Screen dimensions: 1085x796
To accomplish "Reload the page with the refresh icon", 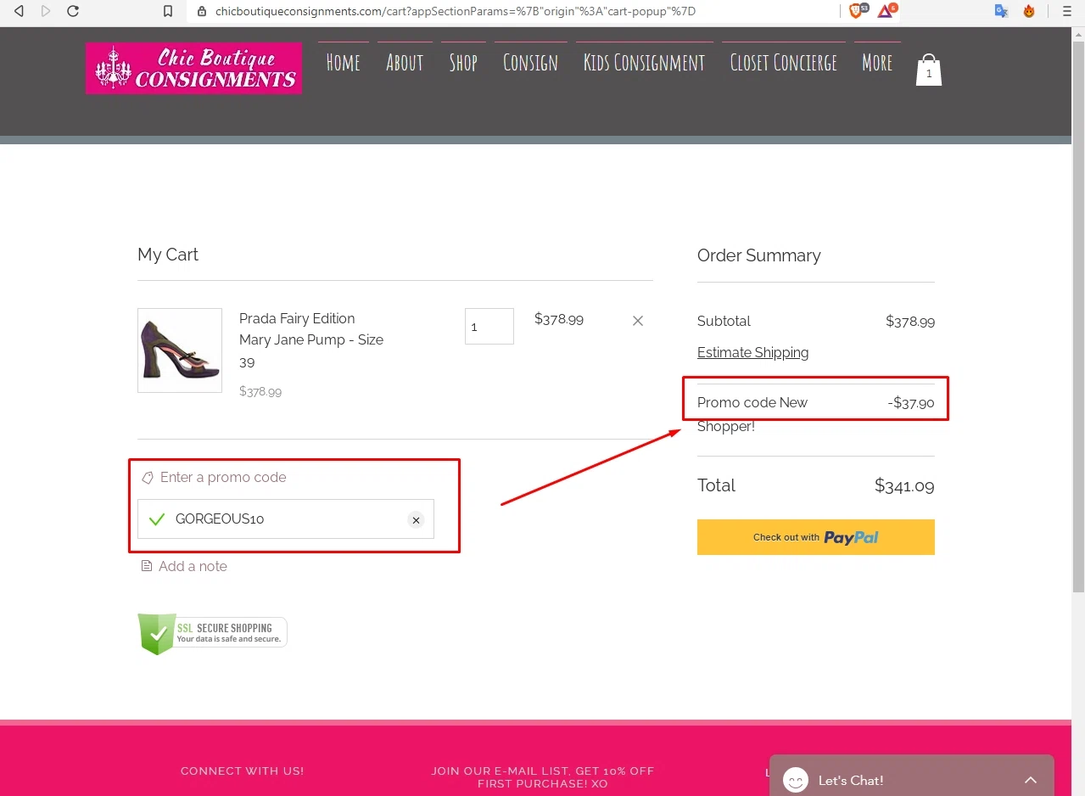I will [x=73, y=11].
